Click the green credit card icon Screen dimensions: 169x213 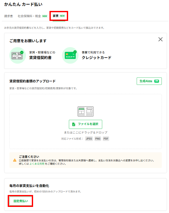tap(70, 56)
